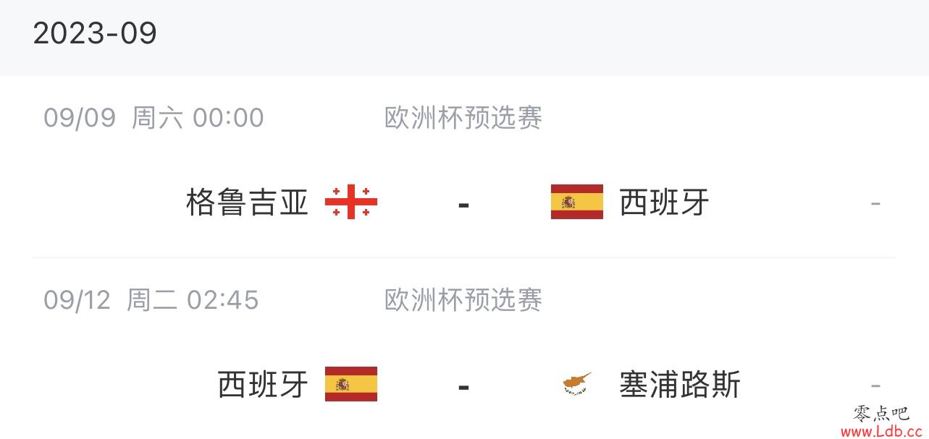Select 西班牙 in the Georgia match
This screenshot has width=929, height=439.
pyautogui.click(x=665, y=203)
